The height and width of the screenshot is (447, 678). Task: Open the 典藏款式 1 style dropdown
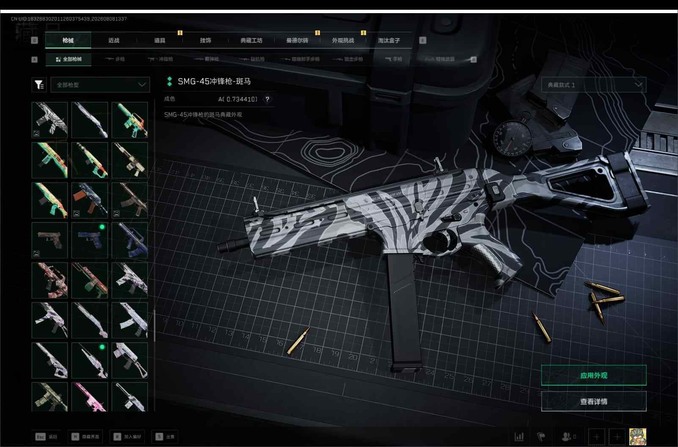pyautogui.click(x=594, y=85)
